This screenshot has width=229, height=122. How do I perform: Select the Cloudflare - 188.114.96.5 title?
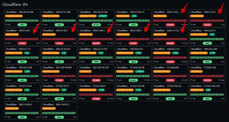[x=19, y=105]
